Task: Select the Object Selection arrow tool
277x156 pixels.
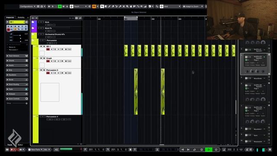Action: (102, 6)
